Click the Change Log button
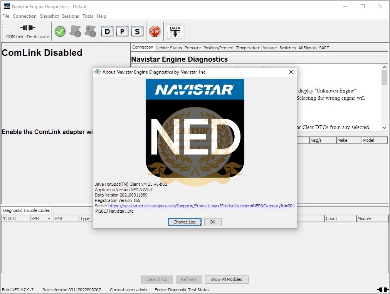This screenshot has height=294, width=390. (185, 222)
